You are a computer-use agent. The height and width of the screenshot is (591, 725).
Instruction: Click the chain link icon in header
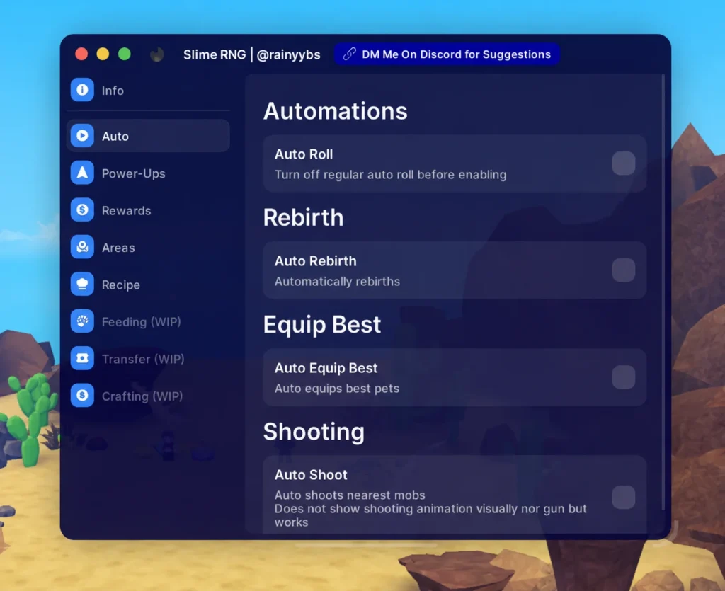pos(350,54)
